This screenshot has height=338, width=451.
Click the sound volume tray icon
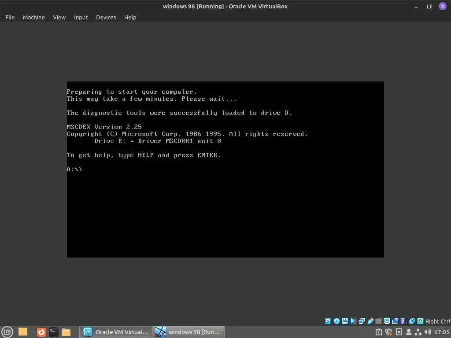coord(428,332)
